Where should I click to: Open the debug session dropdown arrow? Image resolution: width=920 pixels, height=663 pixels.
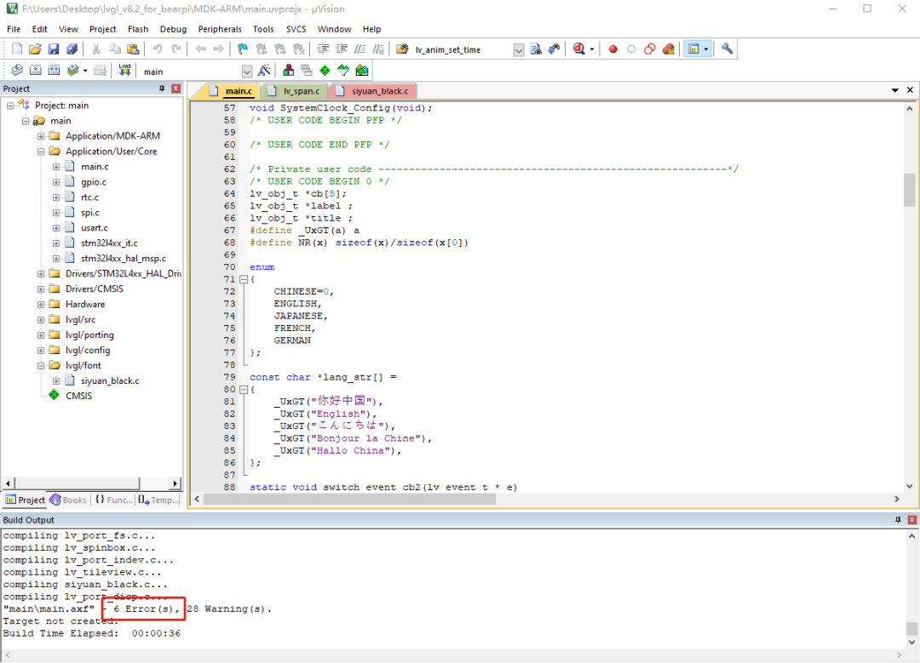(x=592, y=49)
